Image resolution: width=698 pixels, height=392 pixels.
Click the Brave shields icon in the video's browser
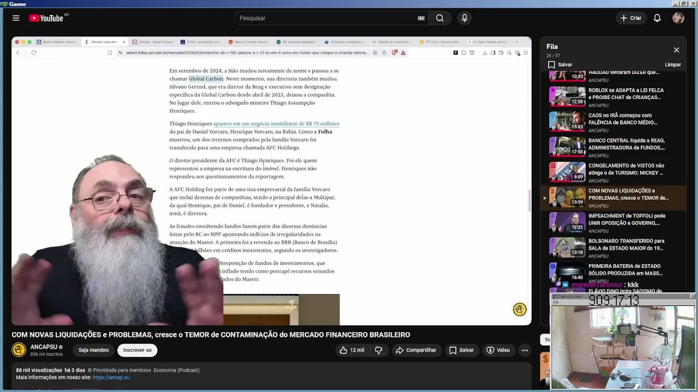[394, 53]
